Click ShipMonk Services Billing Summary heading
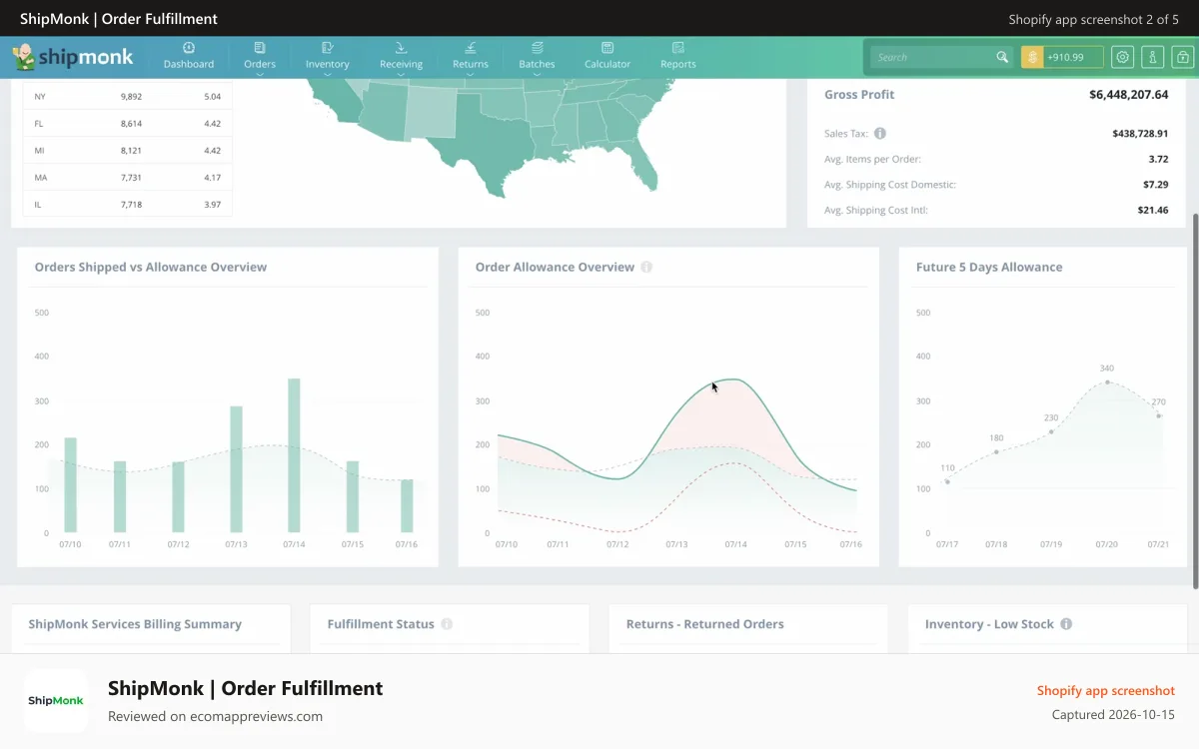Image resolution: width=1199 pixels, height=749 pixels. pos(135,624)
